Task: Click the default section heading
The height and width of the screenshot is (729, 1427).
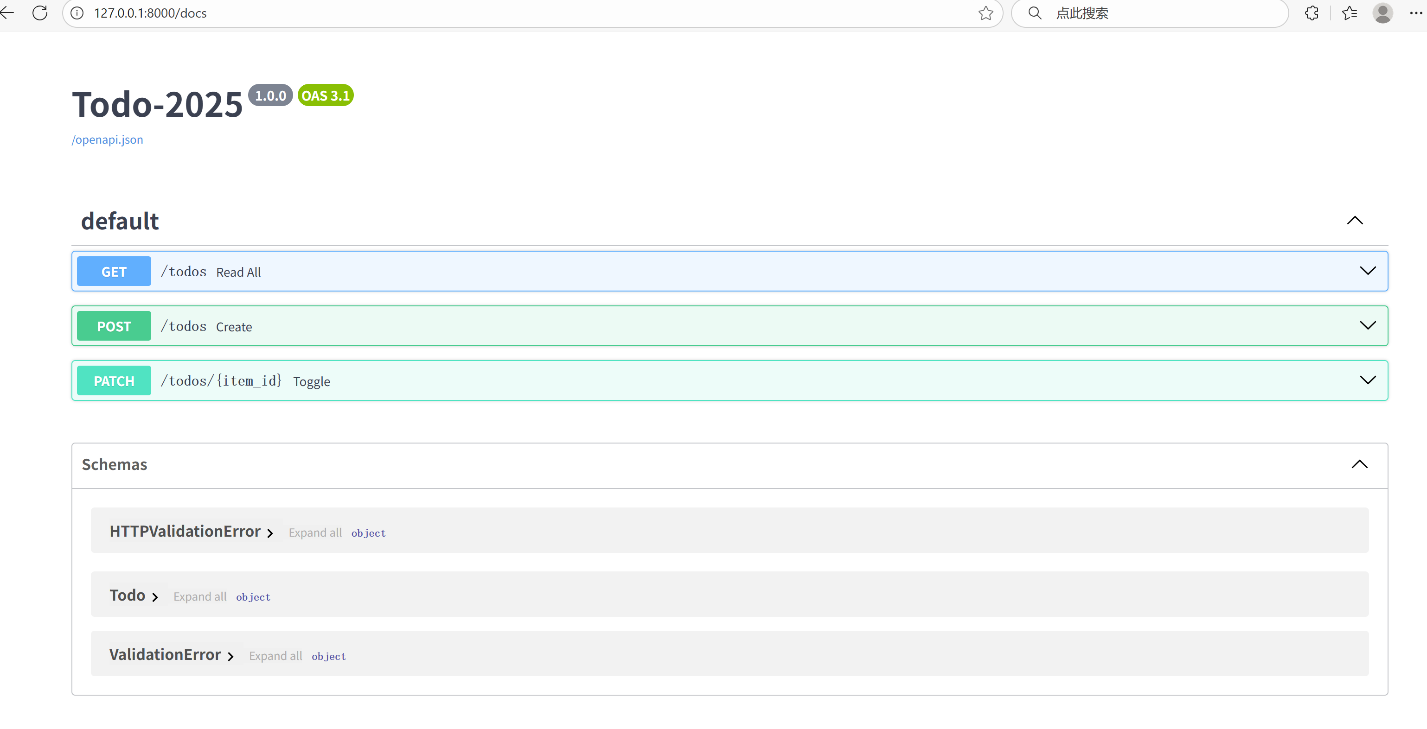Action: 120,221
